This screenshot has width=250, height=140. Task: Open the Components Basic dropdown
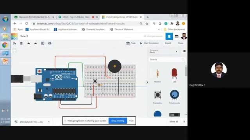pos(163,51)
